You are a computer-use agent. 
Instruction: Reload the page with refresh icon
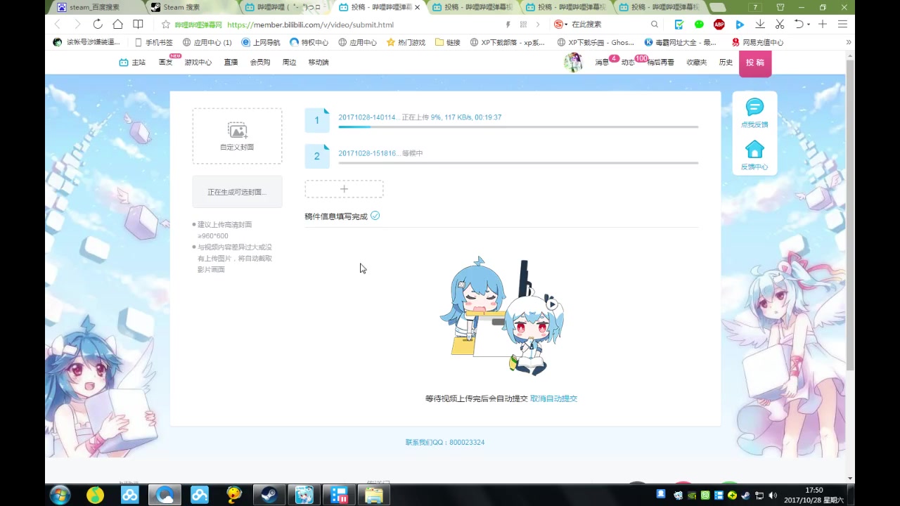[98, 25]
